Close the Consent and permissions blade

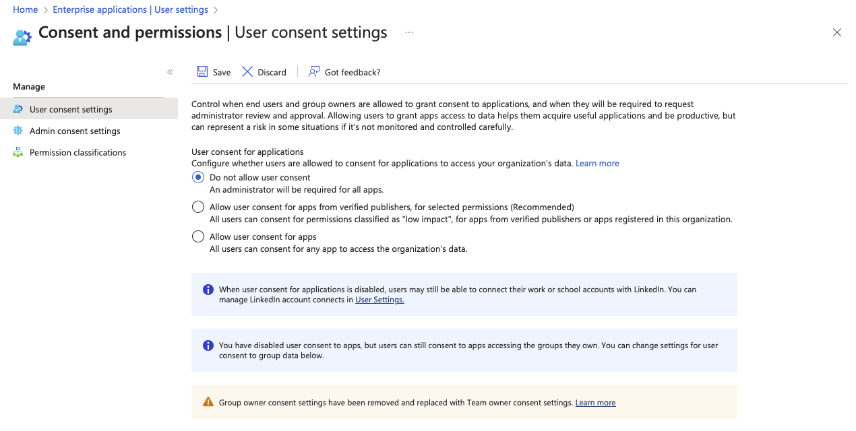tap(837, 32)
